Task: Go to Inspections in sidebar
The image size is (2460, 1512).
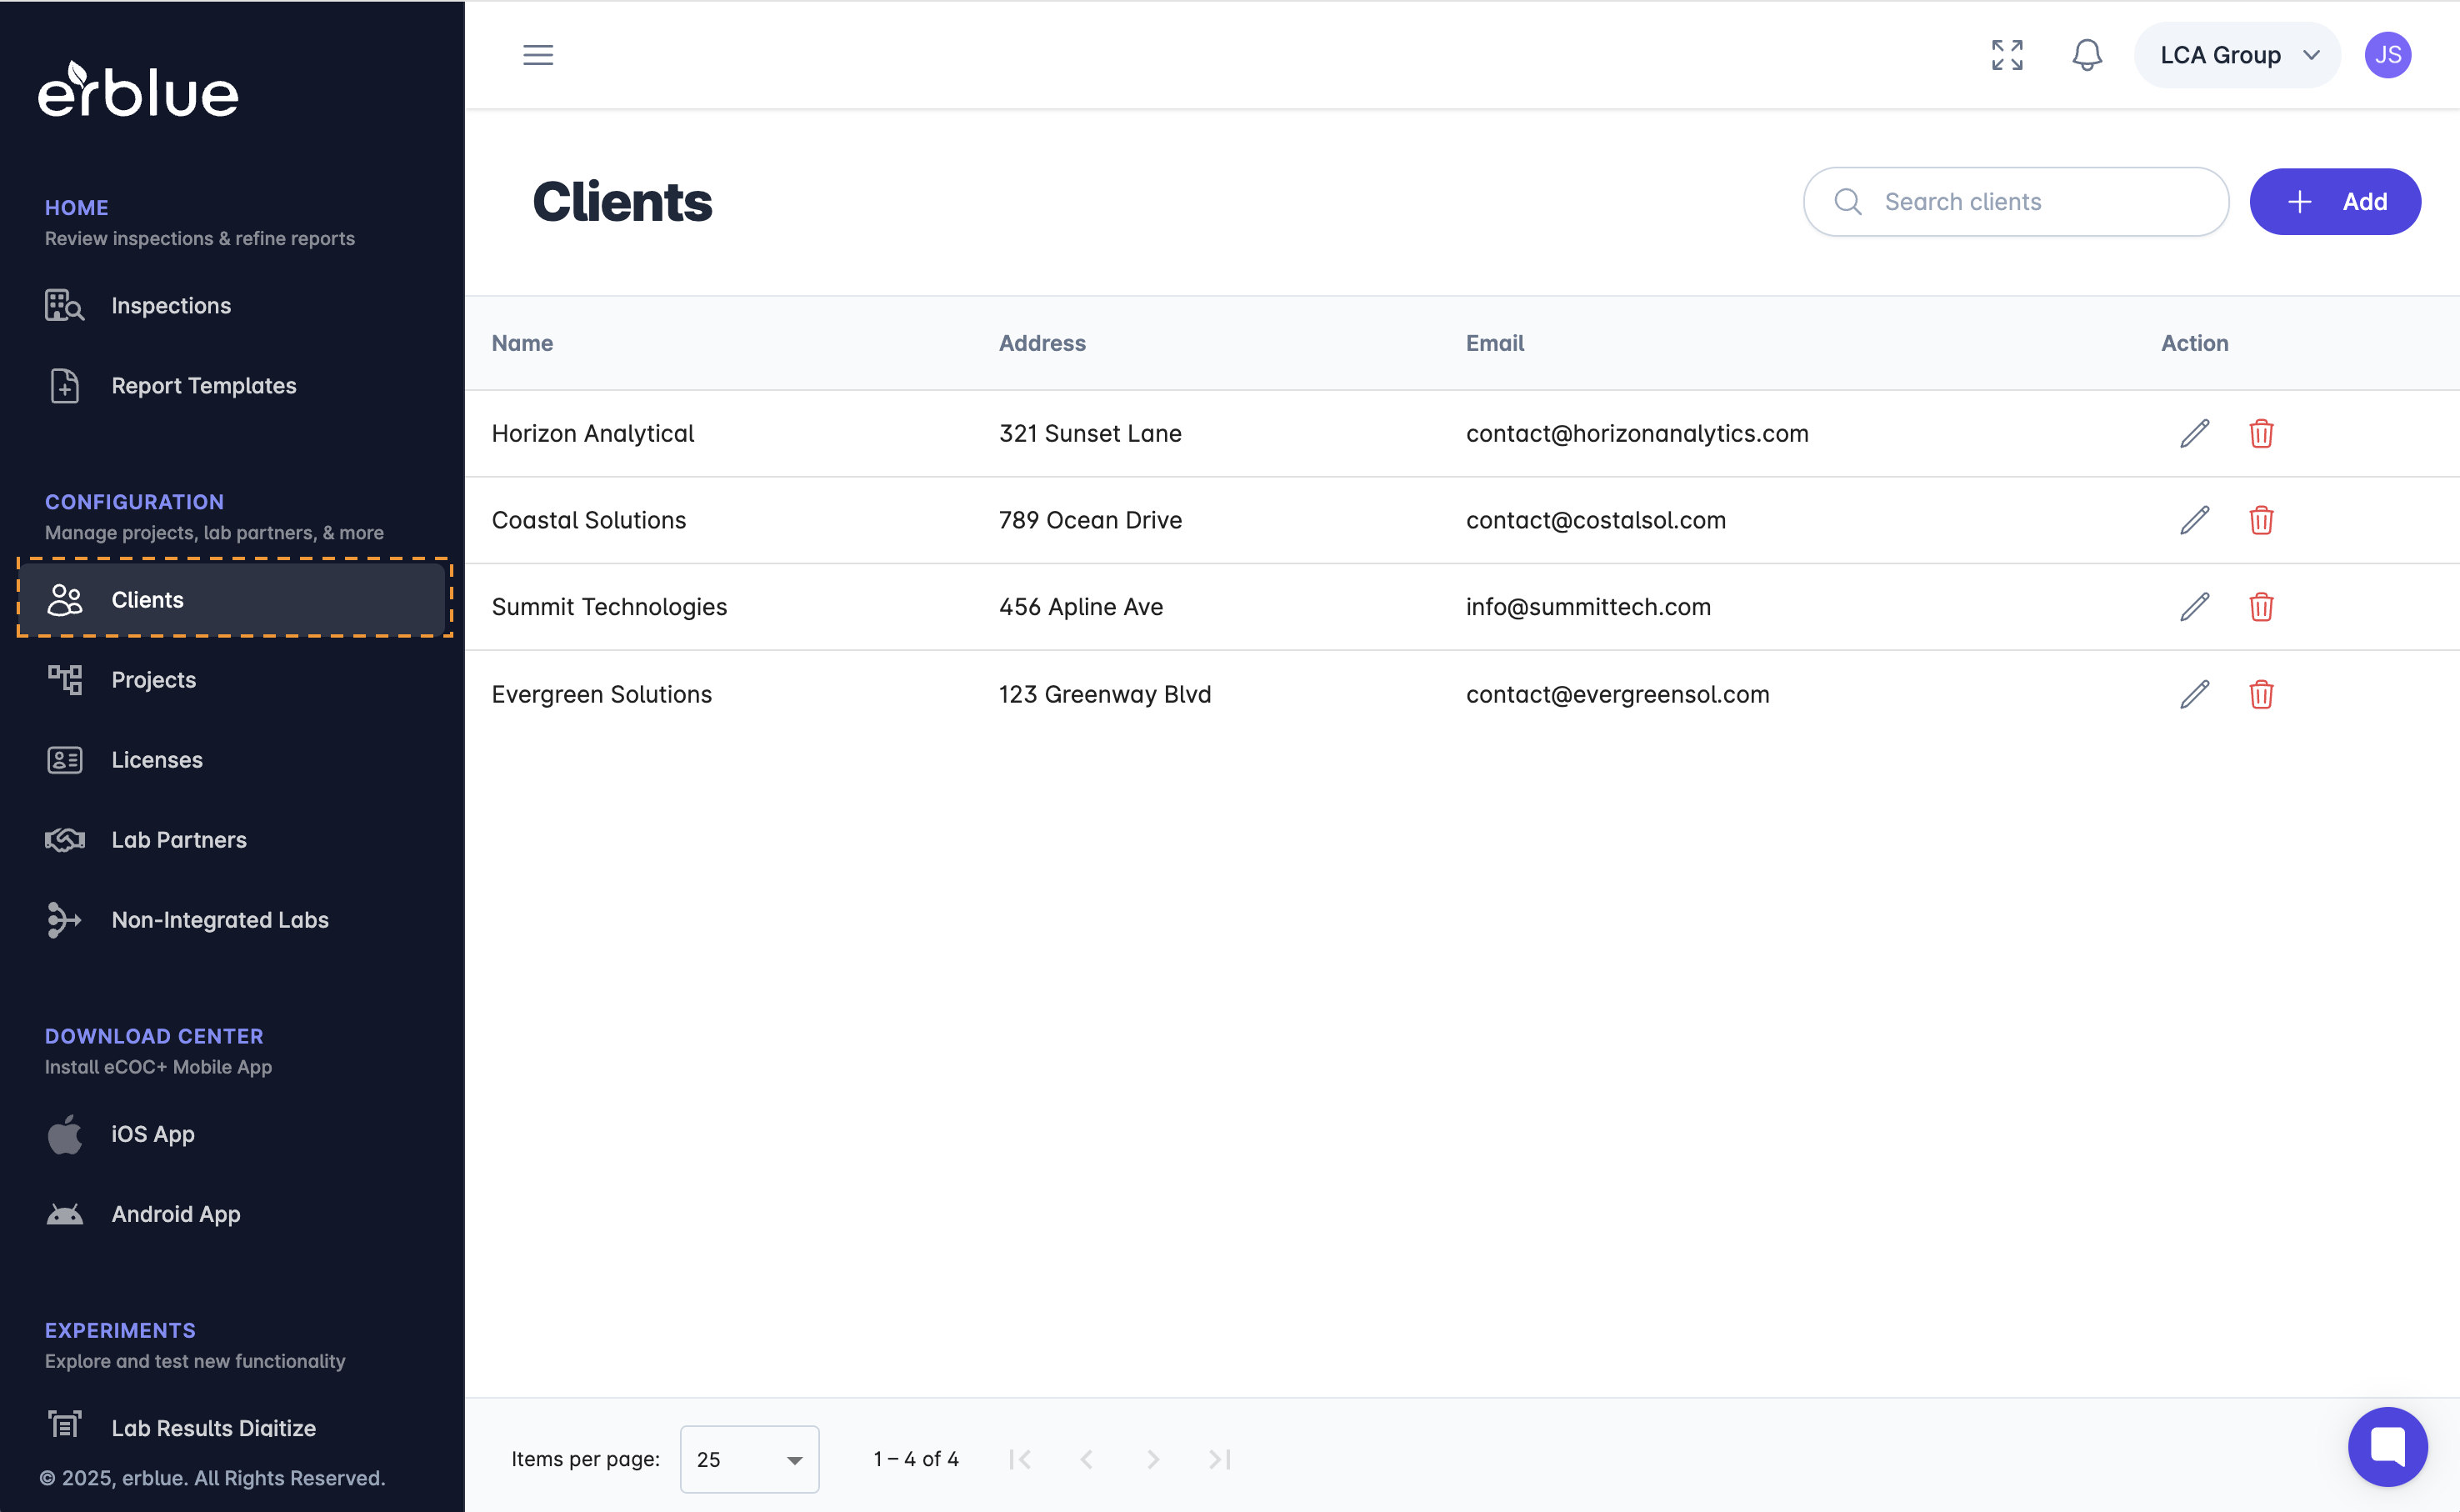Action: [x=171, y=306]
